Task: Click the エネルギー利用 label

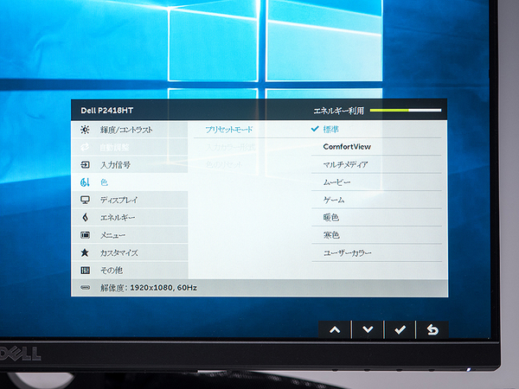Action: [338, 111]
